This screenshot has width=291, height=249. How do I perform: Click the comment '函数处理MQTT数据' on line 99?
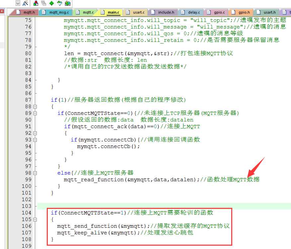233,179
